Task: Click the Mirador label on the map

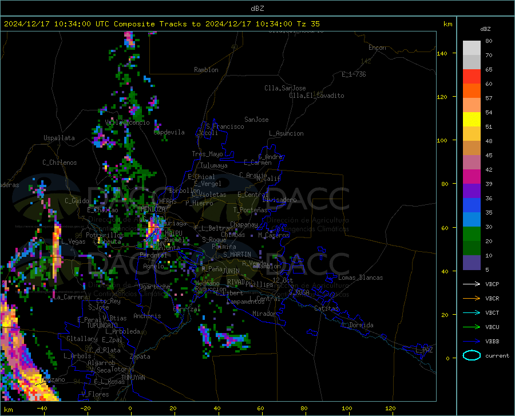Action: 264,314
